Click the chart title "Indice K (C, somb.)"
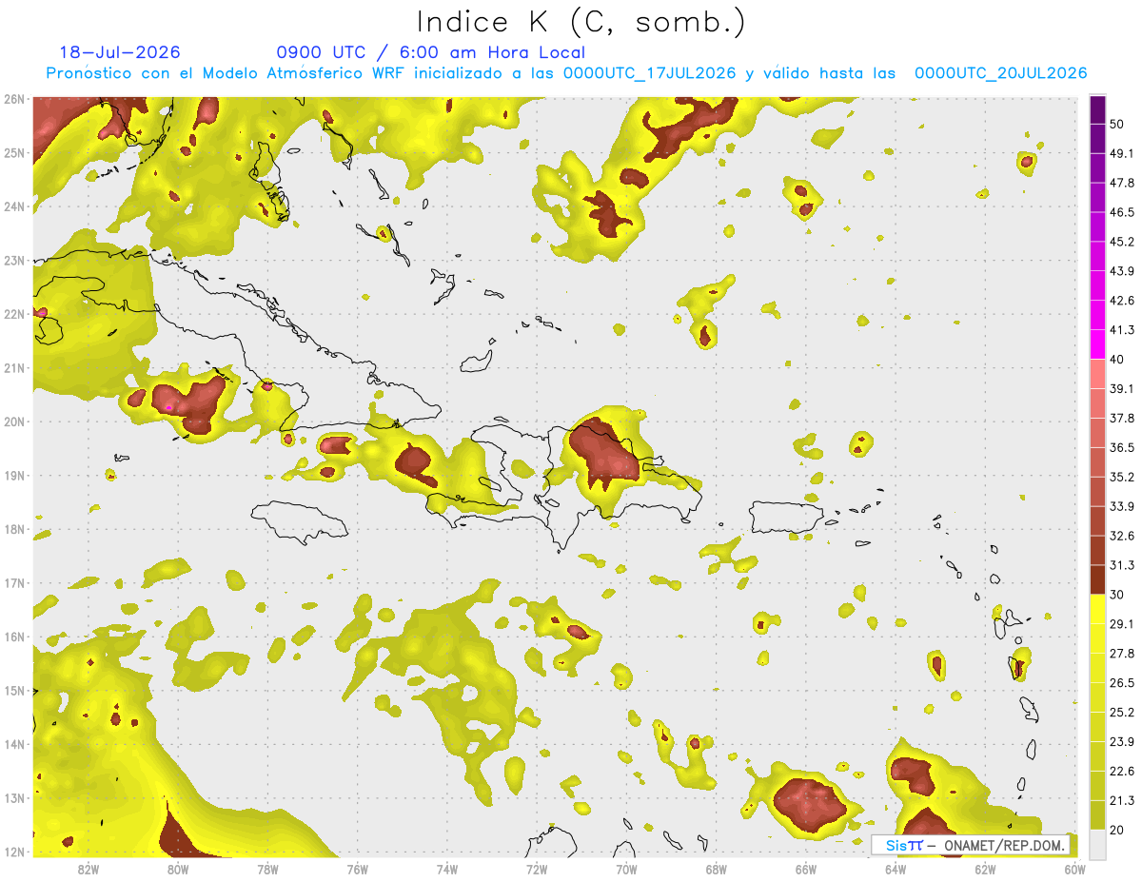The image size is (1142, 882). click(x=581, y=23)
